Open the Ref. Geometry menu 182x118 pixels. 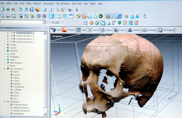tap(63, 4)
